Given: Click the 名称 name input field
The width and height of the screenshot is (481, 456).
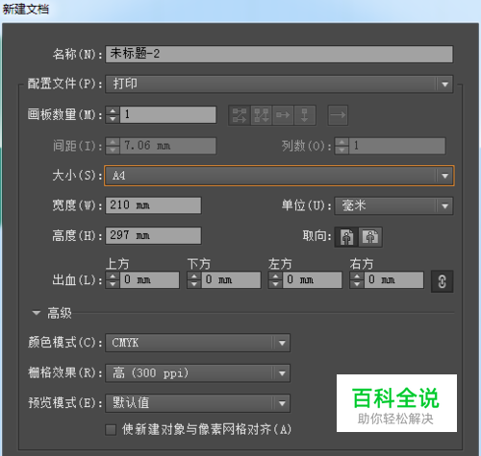Looking at the screenshot, I should [279, 54].
